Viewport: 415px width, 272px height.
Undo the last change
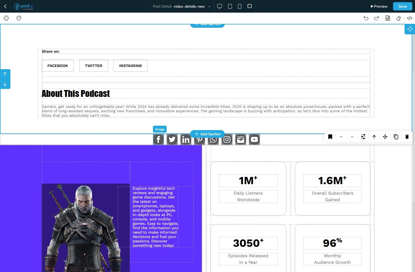pyautogui.click(x=366, y=18)
